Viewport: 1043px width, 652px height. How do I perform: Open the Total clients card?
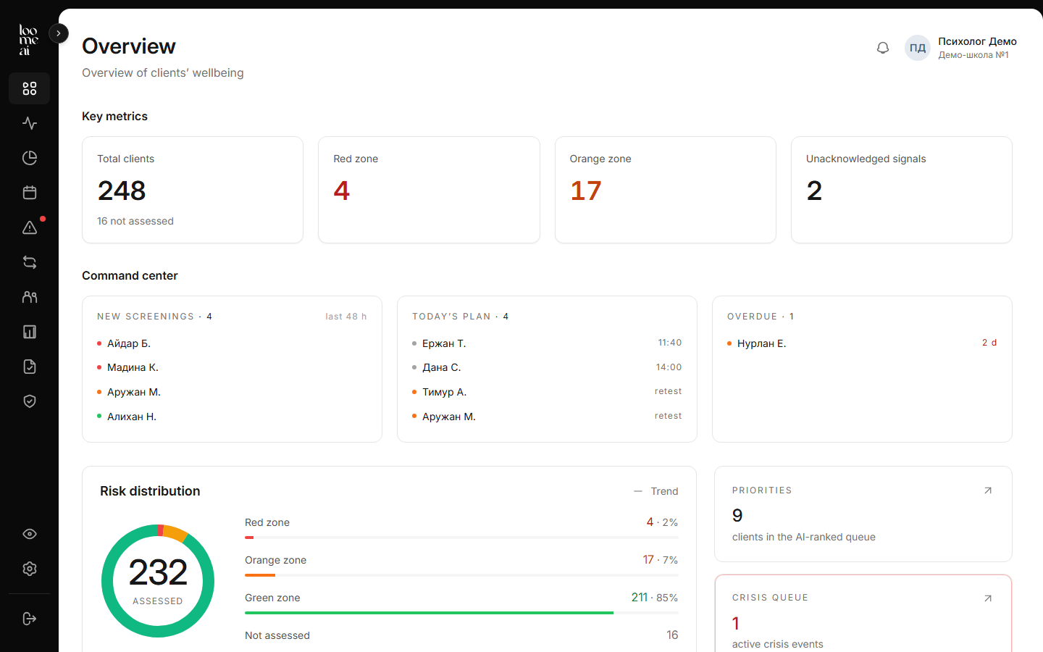(x=193, y=190)
